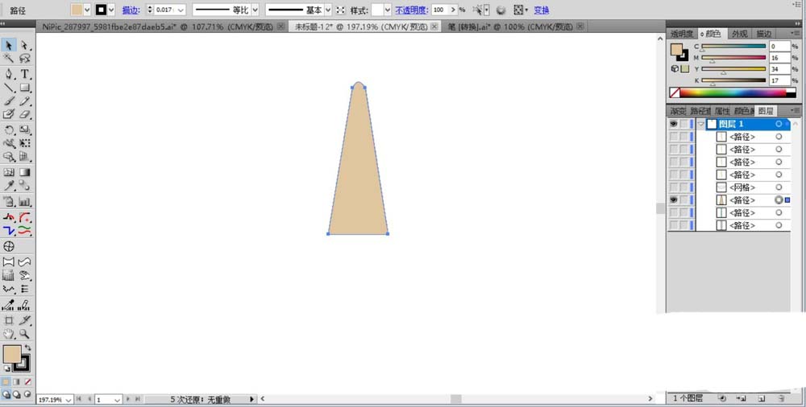
Task: Select the Pen tool
Action: (x=9, y=74)
